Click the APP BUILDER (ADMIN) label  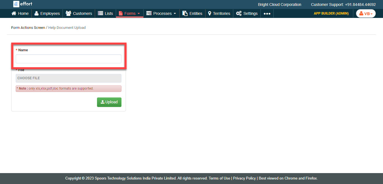click(331, 13)
